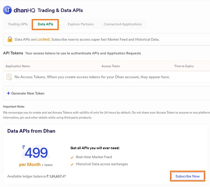Click the orange Locked word
The width and height of the screenshot is (210, 187).
(x=43, y=39)
